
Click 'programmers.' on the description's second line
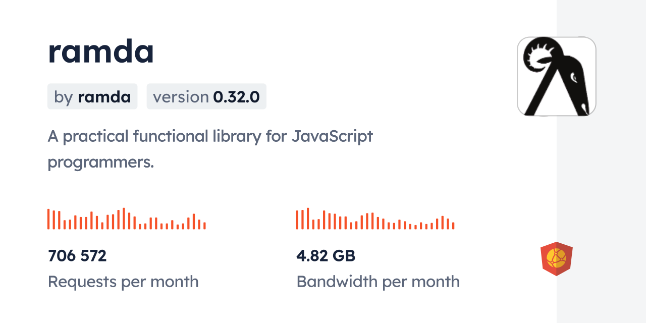coord(100,162)
